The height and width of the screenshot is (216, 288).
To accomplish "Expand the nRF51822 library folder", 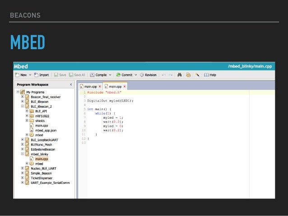I will coord(27,115).
